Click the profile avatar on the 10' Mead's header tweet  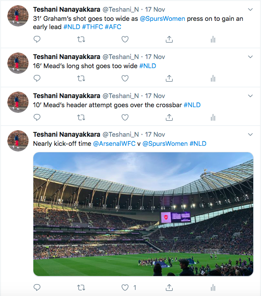coord(18,102)
